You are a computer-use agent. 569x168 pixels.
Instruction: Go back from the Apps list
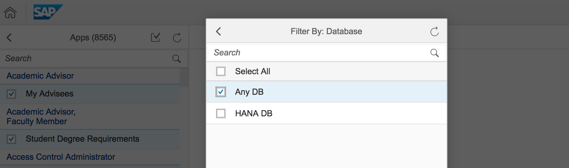coord(9,37)
